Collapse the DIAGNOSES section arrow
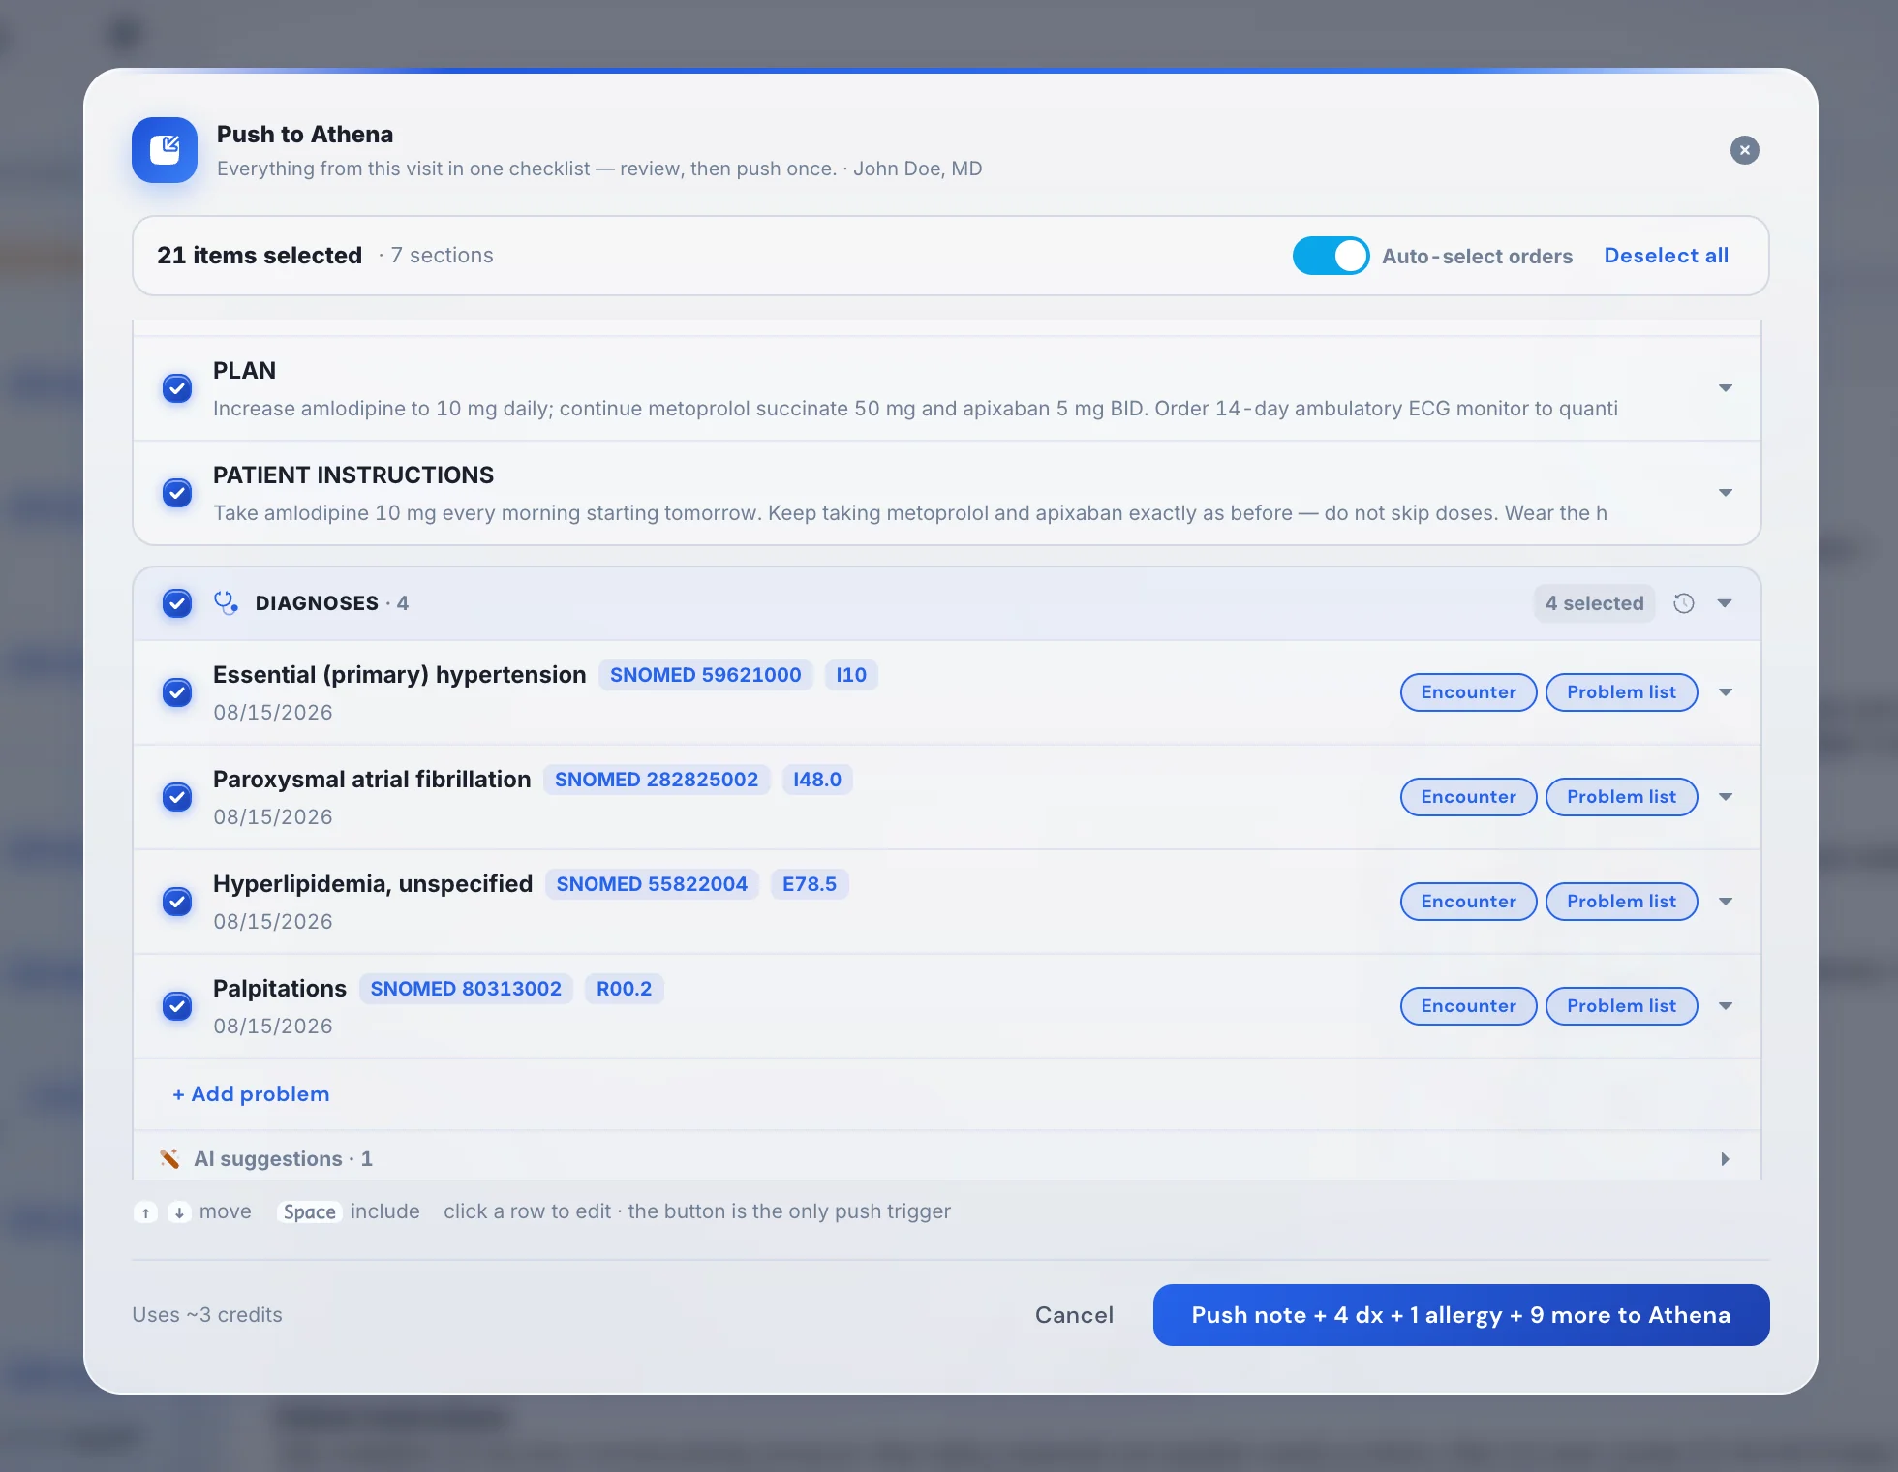The width and height of the screenshot is (1898, 1472). 1725,603
